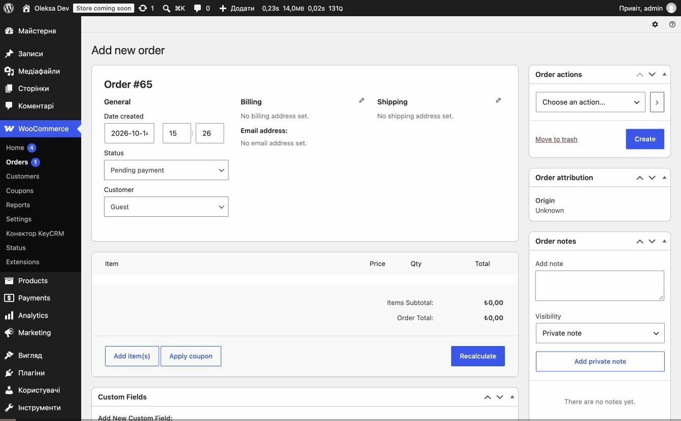This screenshot has height=421, width=681.
Task: Go to WooCommerce Home submenu
Action: tap(15, 147)
